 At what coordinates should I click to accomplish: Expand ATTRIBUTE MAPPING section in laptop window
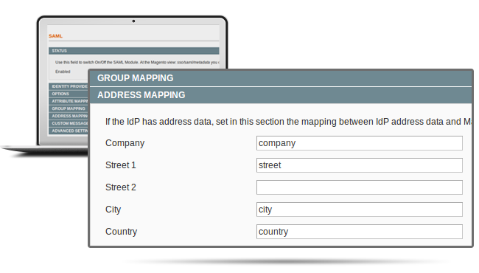(69, 101)
